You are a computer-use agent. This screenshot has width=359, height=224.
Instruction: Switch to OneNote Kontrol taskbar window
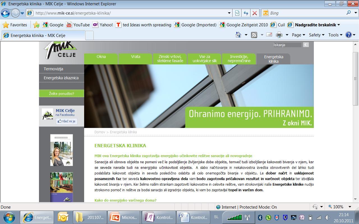[158, 217]
